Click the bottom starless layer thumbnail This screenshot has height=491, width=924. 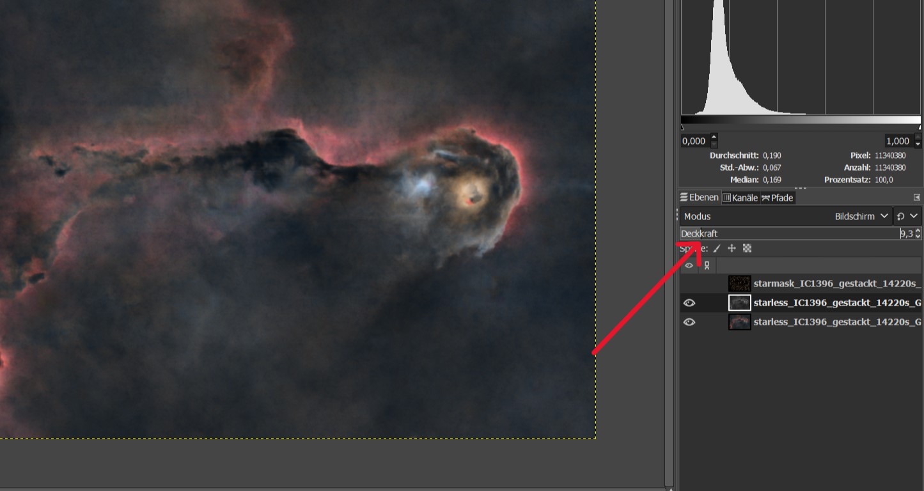coord(740,322)
